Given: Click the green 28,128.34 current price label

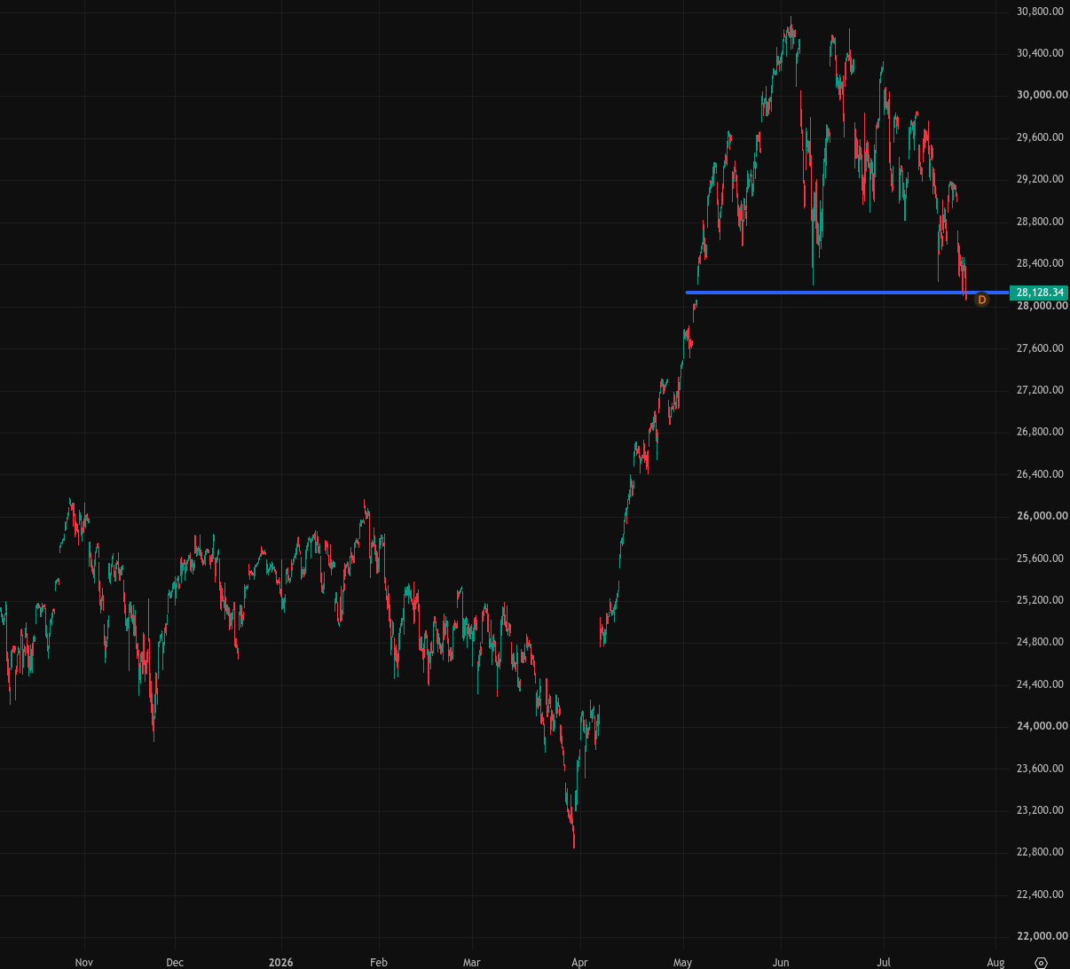Looking at the screenshot, I should click(x=1040, y=293).
